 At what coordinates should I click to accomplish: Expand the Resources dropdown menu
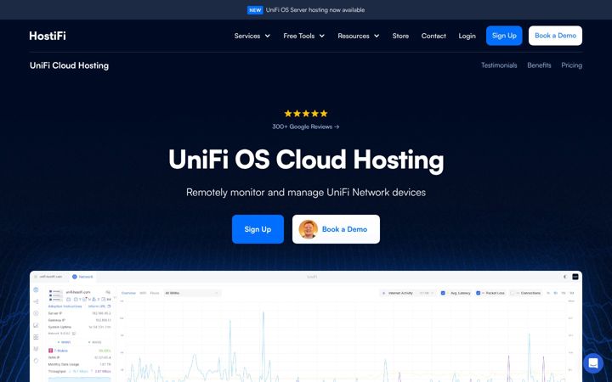[x=359, y=36]
